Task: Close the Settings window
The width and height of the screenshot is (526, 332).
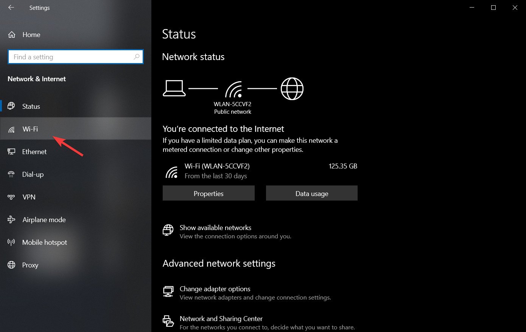Action: click(515, 8)
